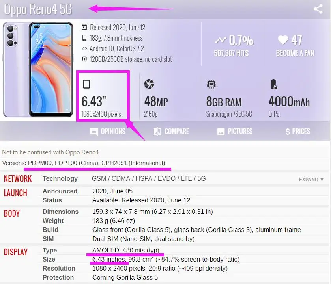
Task: Click the BODY section heading
Action: tap(11, 213)
